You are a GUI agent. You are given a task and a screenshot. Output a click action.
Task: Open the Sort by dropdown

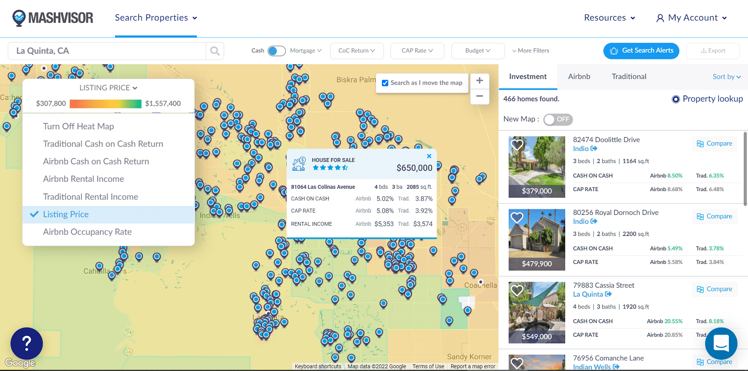727,77
